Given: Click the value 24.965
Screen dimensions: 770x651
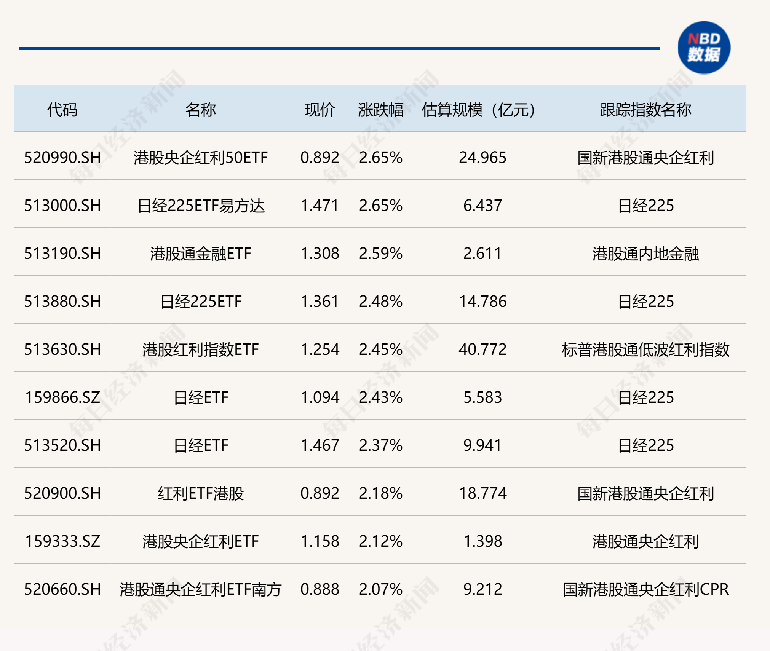Looking at the screenshot, I should click(x=482, y=157).
